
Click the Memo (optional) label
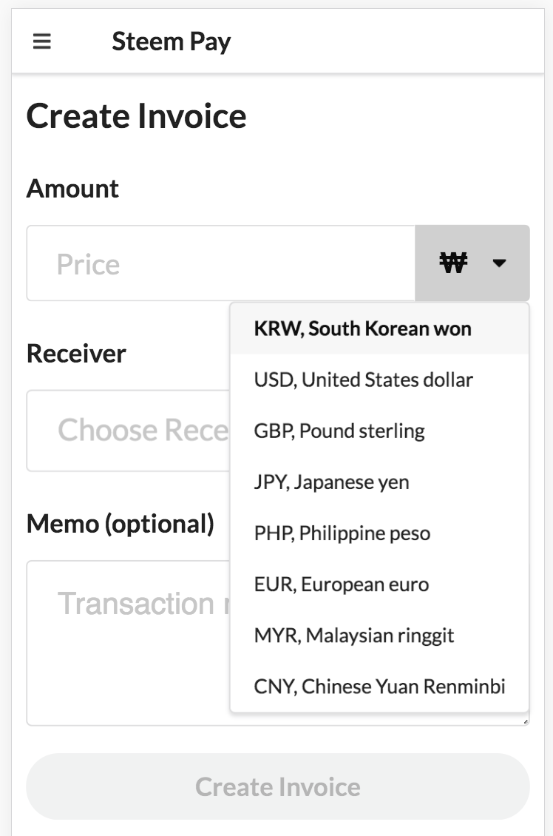click(x=121, y=524)
